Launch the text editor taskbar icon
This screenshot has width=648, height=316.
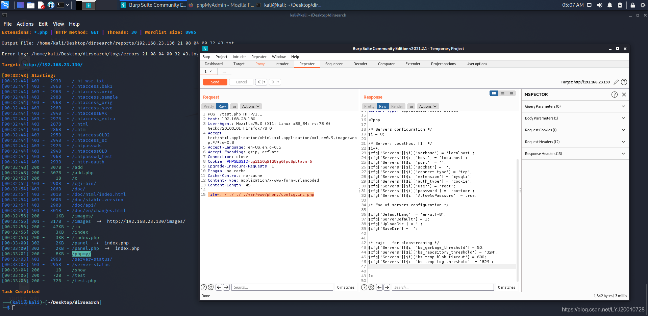coord(41,5)
